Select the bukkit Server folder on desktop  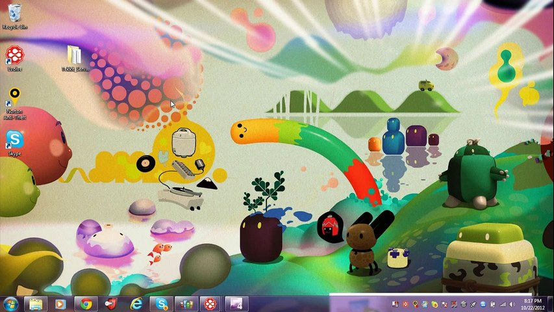point(75,58)
